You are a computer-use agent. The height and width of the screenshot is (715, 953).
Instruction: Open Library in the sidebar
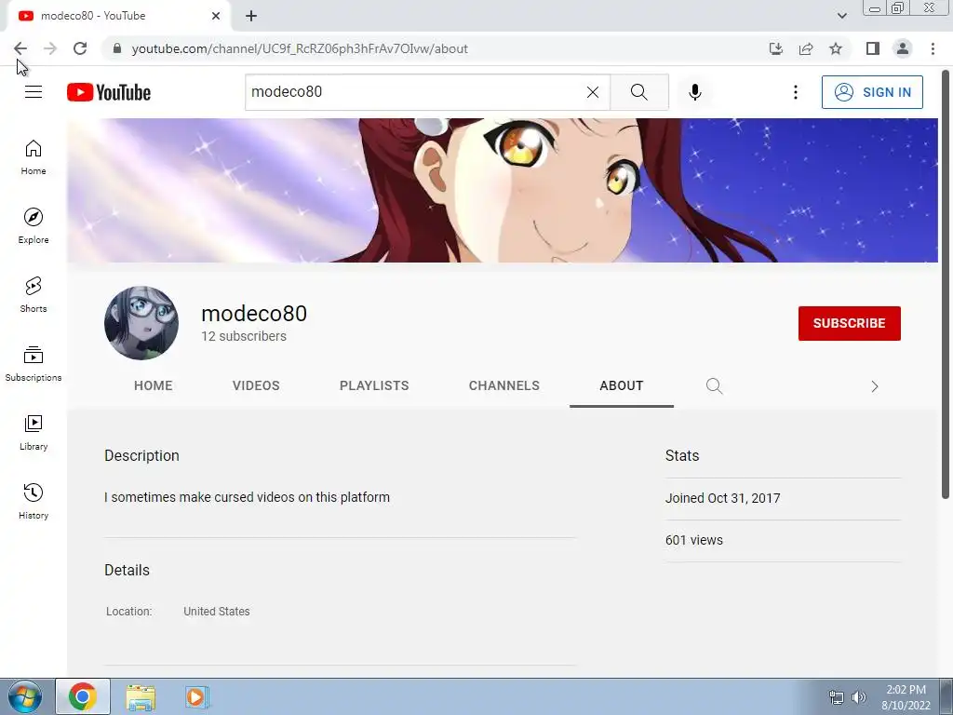(34, 432)
